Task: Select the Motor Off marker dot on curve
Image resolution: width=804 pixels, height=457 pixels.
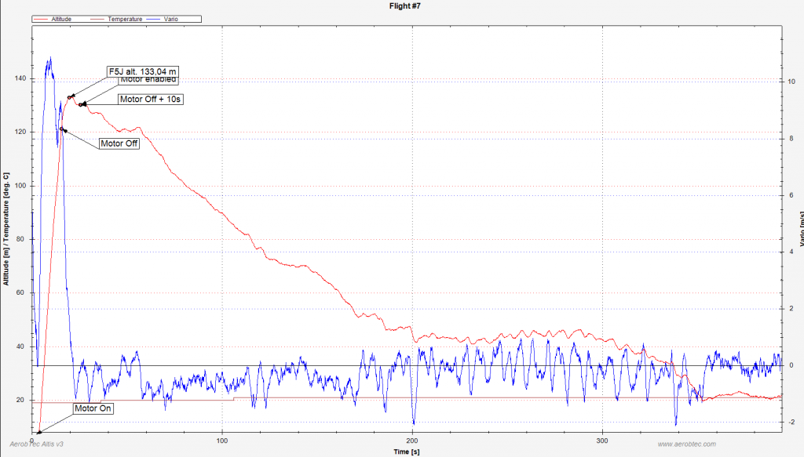Action: 62,129
